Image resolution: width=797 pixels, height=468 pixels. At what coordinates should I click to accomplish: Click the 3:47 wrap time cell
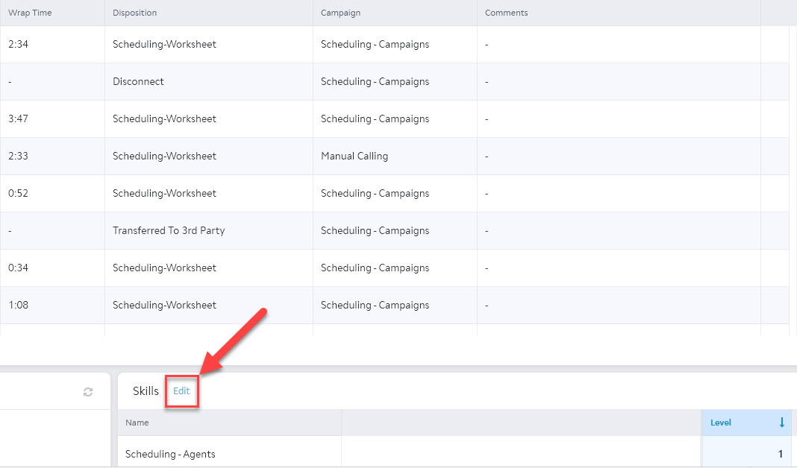(x=18, y=118)
